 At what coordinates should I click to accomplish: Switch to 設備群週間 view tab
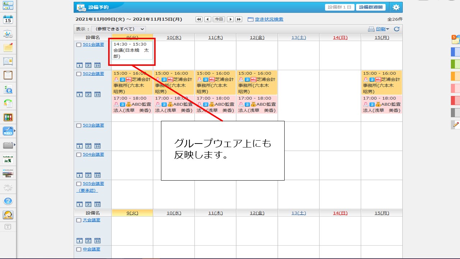click(371, 7)
